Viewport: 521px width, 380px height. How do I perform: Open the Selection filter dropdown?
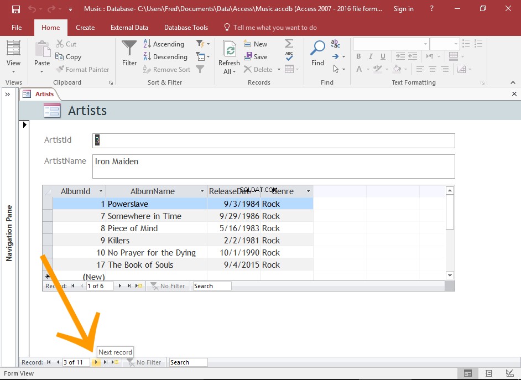click(203, 44)
